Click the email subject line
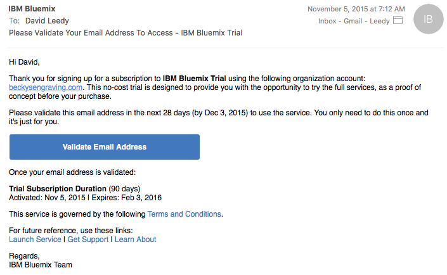Screen dimensions: 447x275 pos(126,33)
